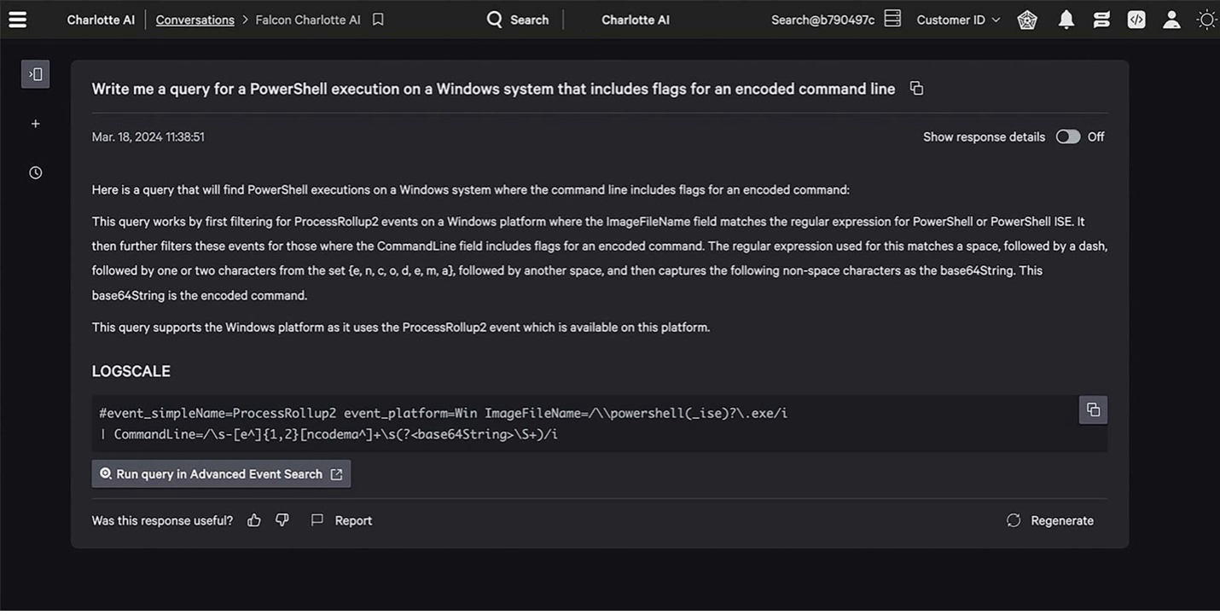
Task: Click the 'Was this response useful?' text
Action: click(162, 520)
